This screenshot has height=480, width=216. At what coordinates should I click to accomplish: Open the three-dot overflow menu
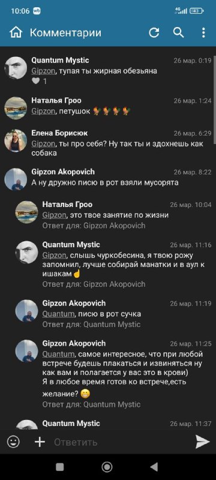coord(203,32)
